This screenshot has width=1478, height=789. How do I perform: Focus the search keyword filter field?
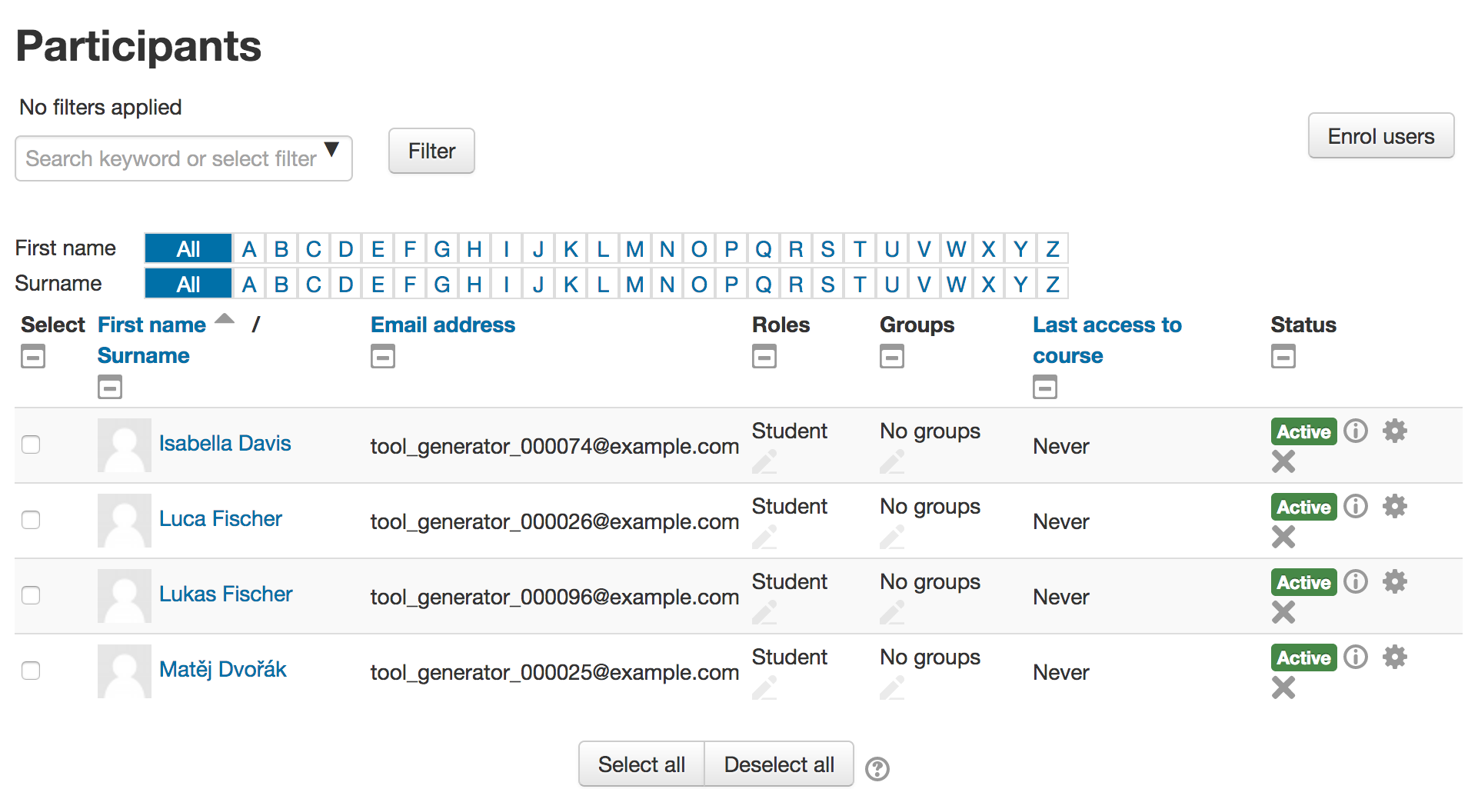point(171,159)
